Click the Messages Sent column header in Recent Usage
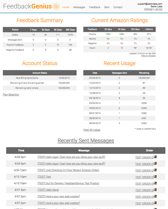Image resolution: width=168 pixels, height=209 pixels. click(119, 73)
